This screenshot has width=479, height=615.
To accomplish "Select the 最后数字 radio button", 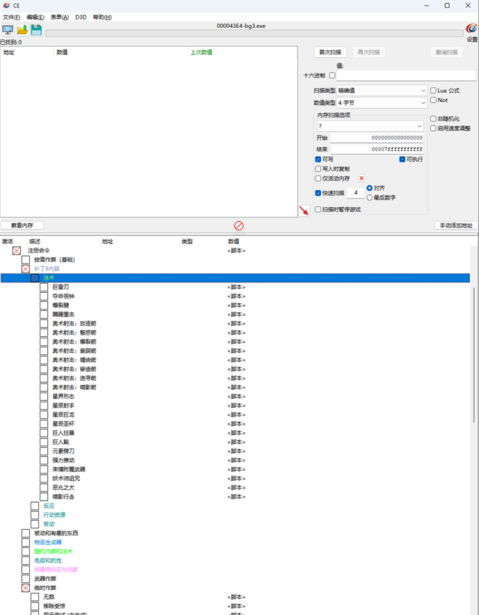I will [369, 198].
